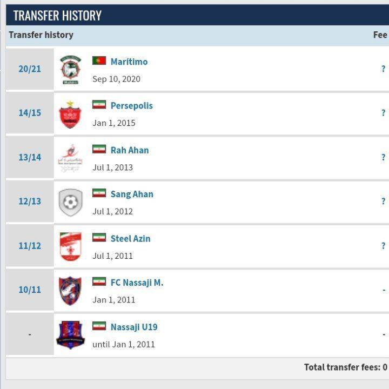Open the FC Nassaji M. link

(137, 283)
